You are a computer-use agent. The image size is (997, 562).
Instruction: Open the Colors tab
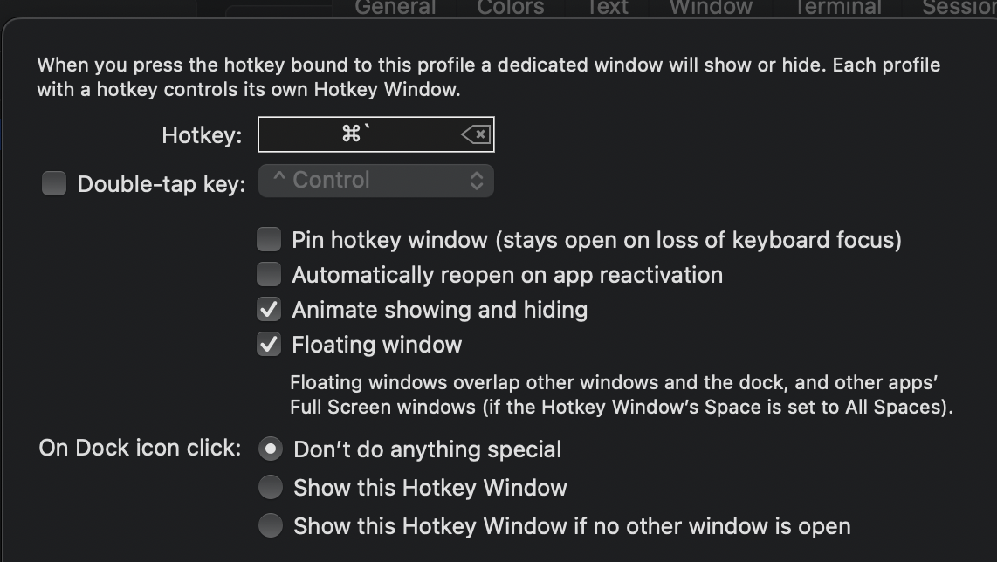coord(509,7)
